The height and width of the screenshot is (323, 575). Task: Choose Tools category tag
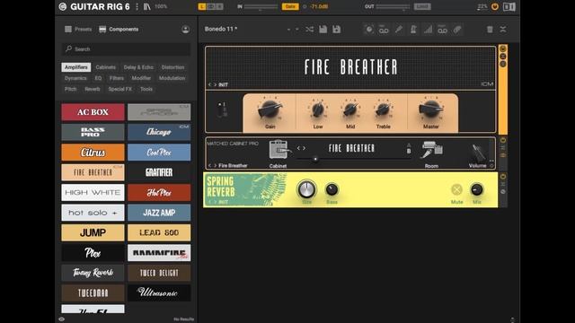click(146, 89)
